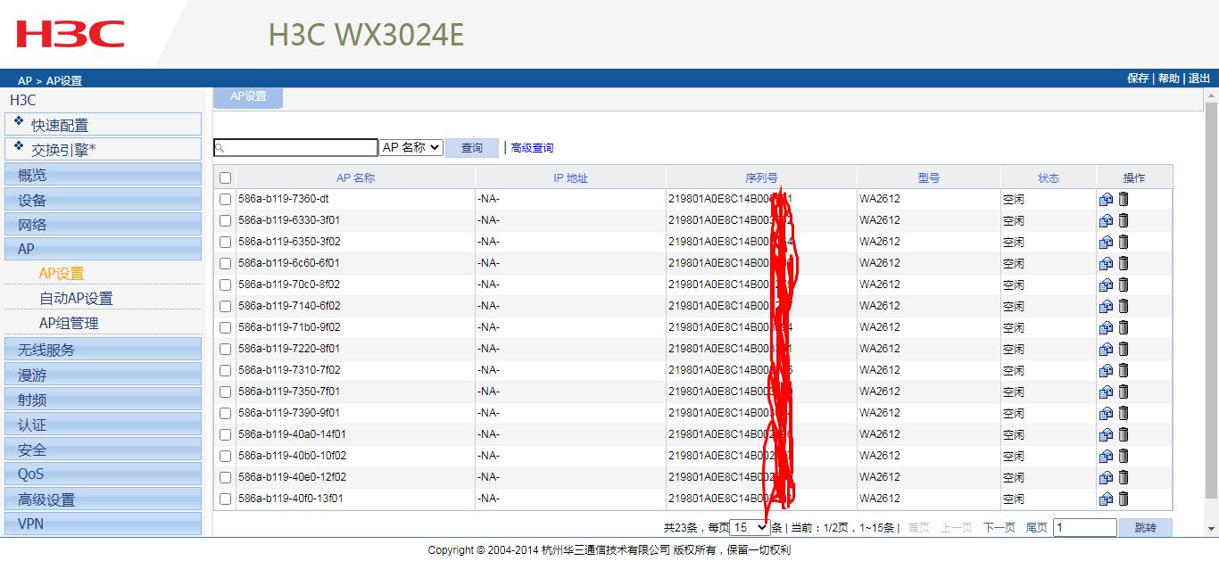Click the vertical scrollbar on the right
1219x561 pixels.
pos(1211,299)
